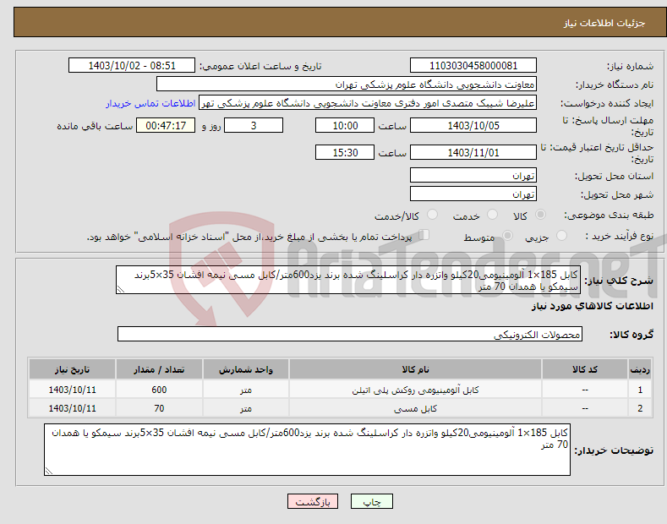Click the announcement date field 1403/10/02 - 08:51

click(132, 66)
